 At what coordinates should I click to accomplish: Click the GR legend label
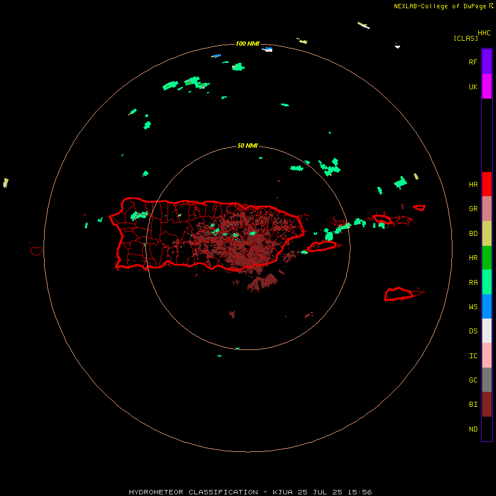473,209
